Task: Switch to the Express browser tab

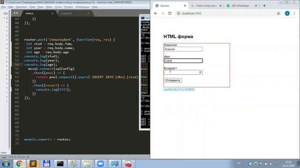Action: 170,6
